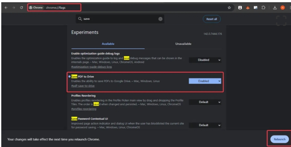The width and height of the screenshot is (291, 147).
Task: Open the Downloads tray icon
Action: (x=275, y=8)
